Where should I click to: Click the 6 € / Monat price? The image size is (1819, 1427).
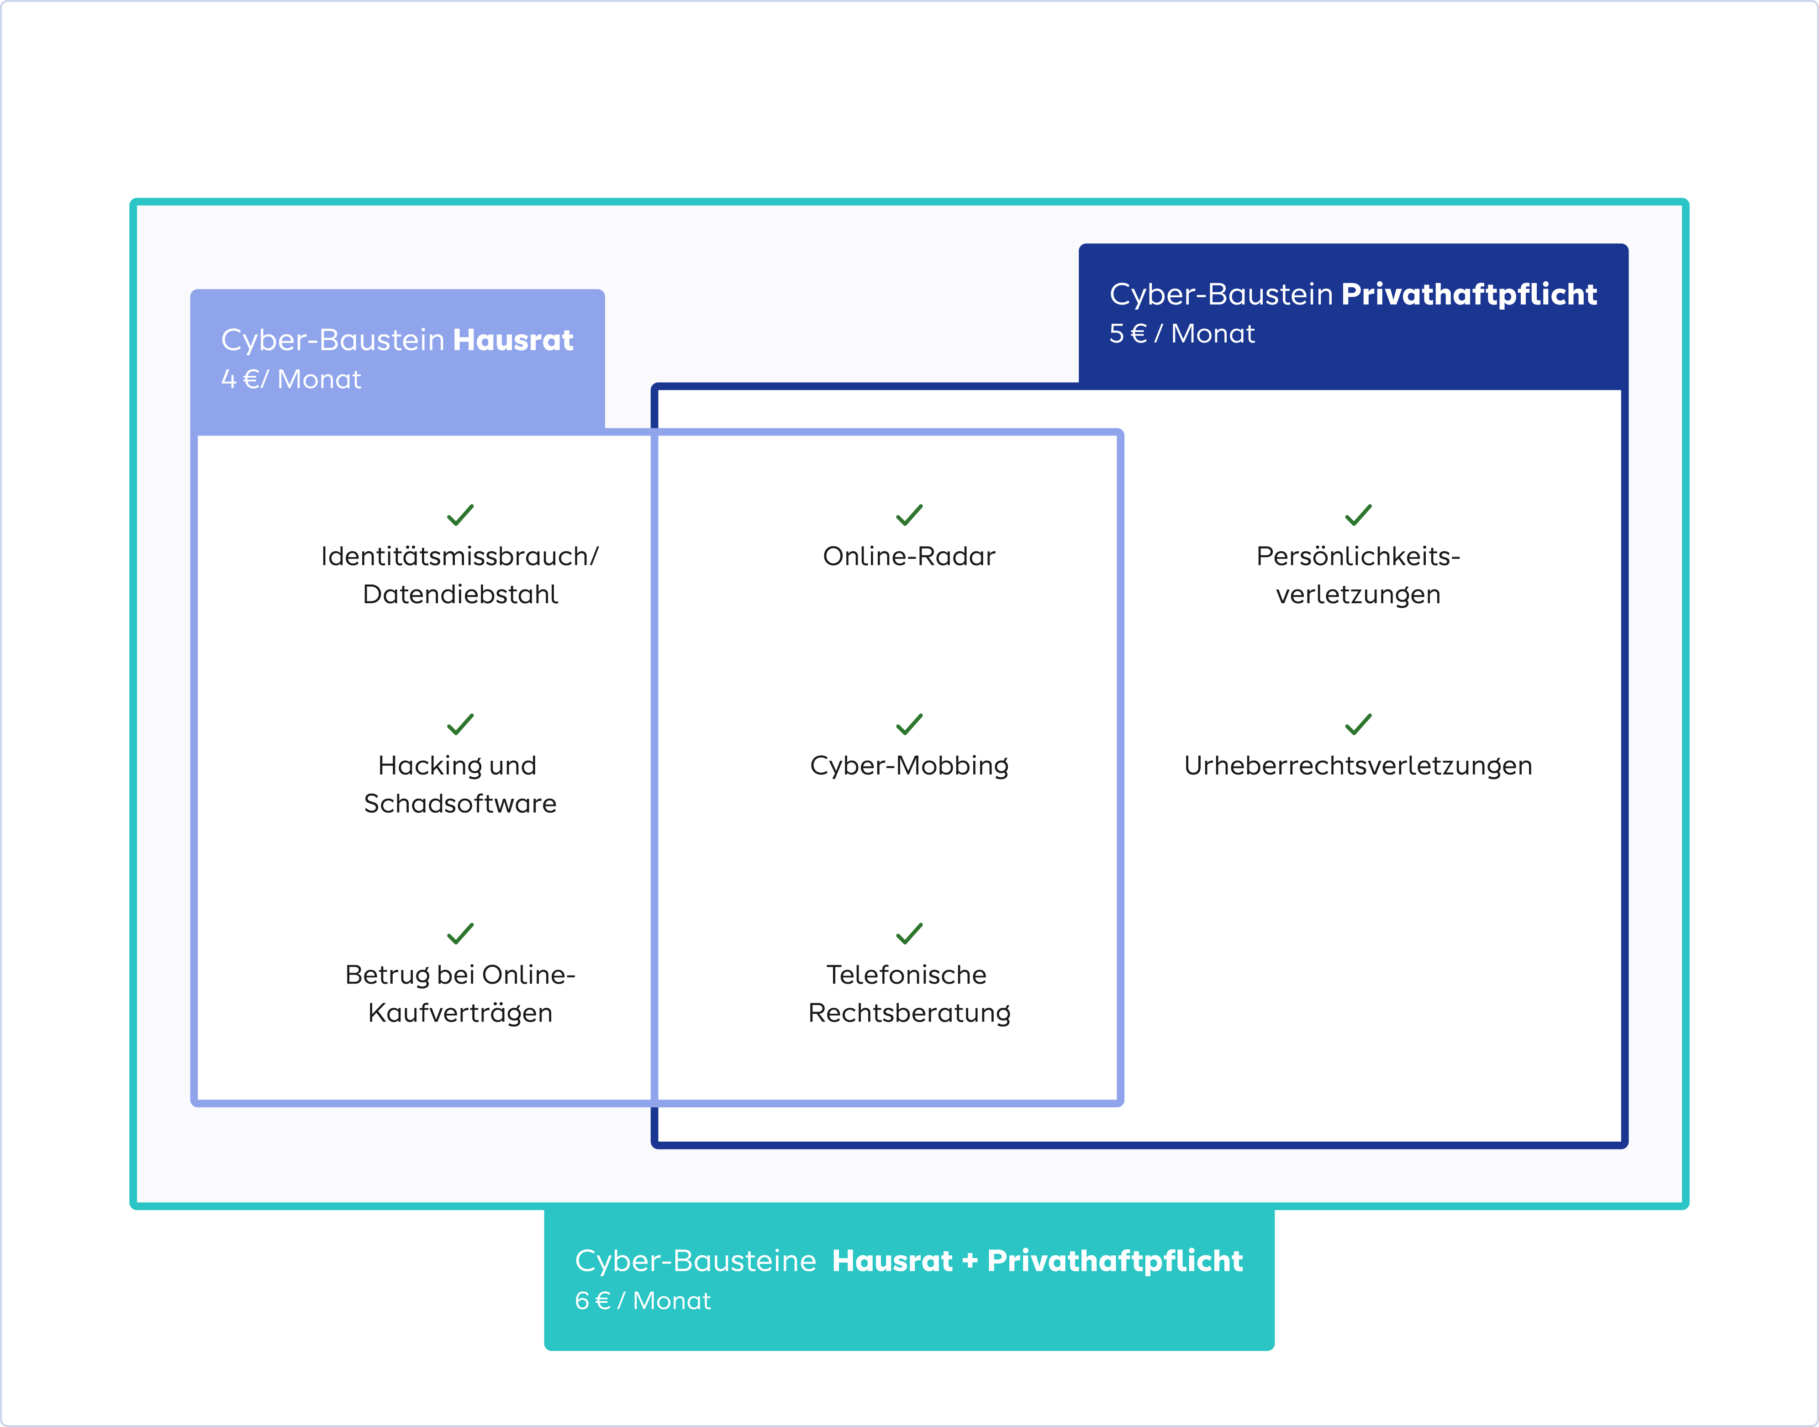(x=643, y=1301)
